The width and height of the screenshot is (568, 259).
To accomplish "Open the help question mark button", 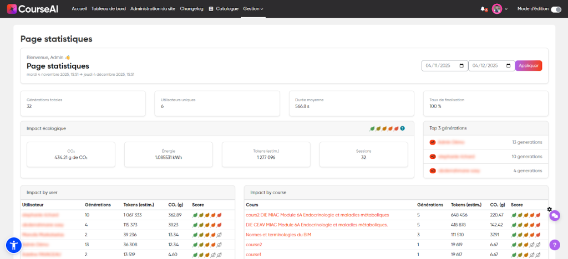I will click(x=554, y=245).
